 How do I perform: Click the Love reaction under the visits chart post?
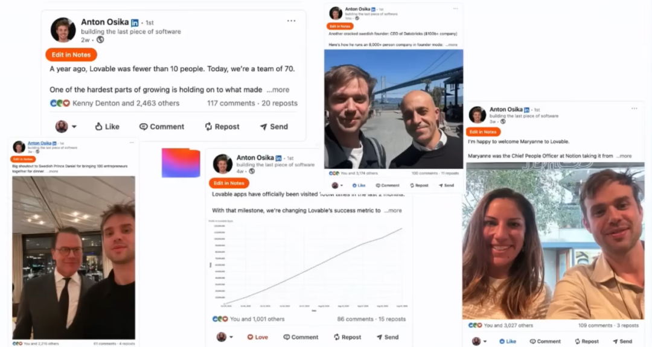tap(257, 337)
